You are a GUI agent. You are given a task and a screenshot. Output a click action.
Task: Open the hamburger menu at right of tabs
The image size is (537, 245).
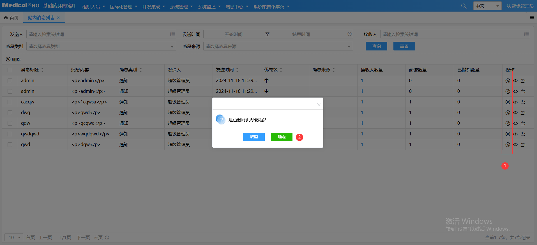[532, 18]
